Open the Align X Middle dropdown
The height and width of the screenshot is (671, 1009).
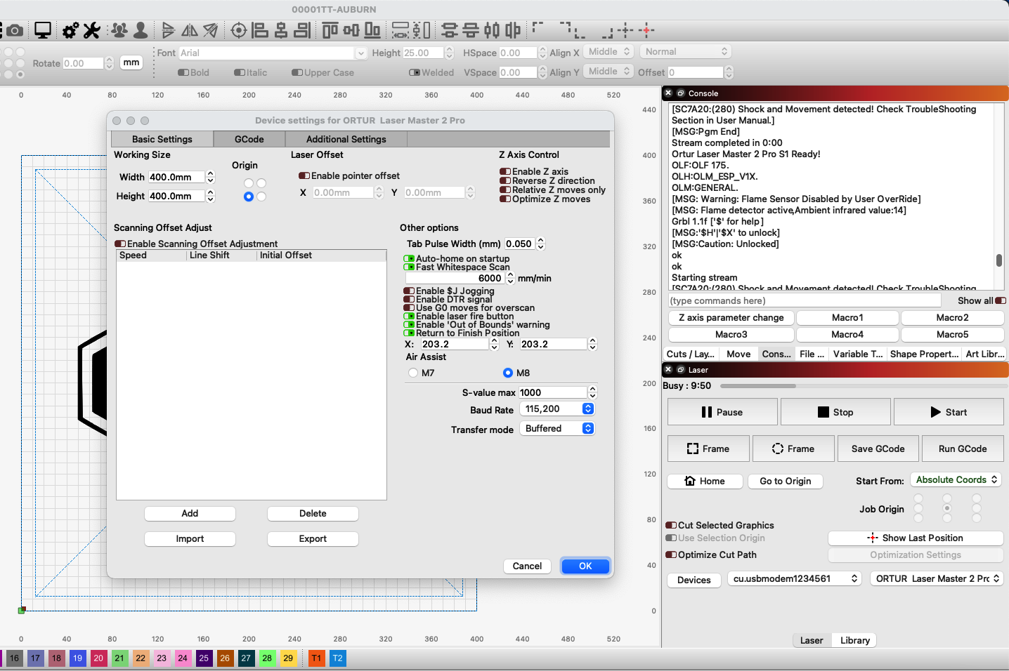pos(608,52)
